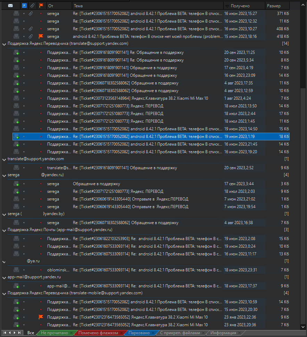Click the vertical scrollbar's down arrow
The width and height of the screenshot is (307, 337).
[303, 327]
